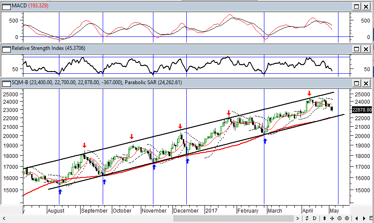Viewport: 374px width, 223px height.
Task: Click the November label on the date axis
Action: coord(154,211)
